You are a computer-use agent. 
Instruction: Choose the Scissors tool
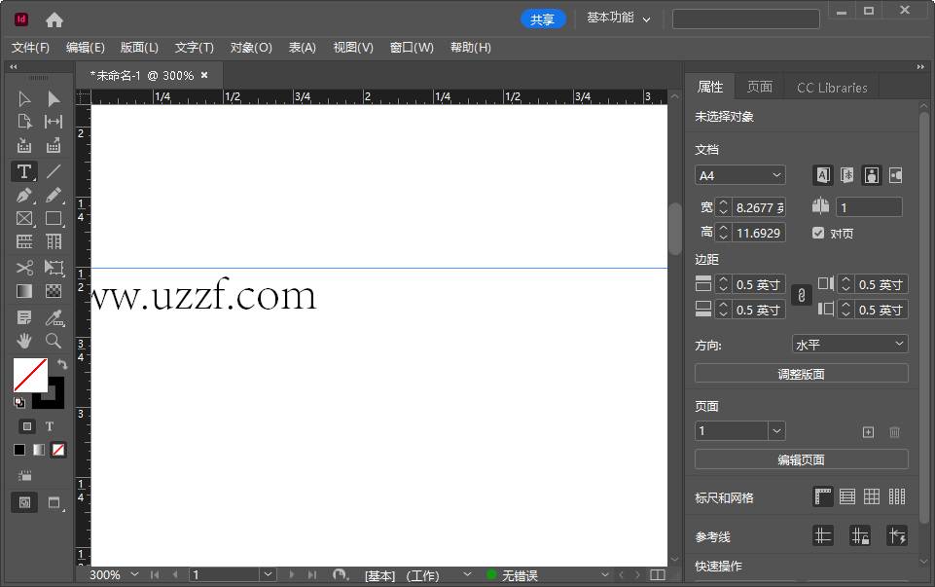click(x=24, y=268)
